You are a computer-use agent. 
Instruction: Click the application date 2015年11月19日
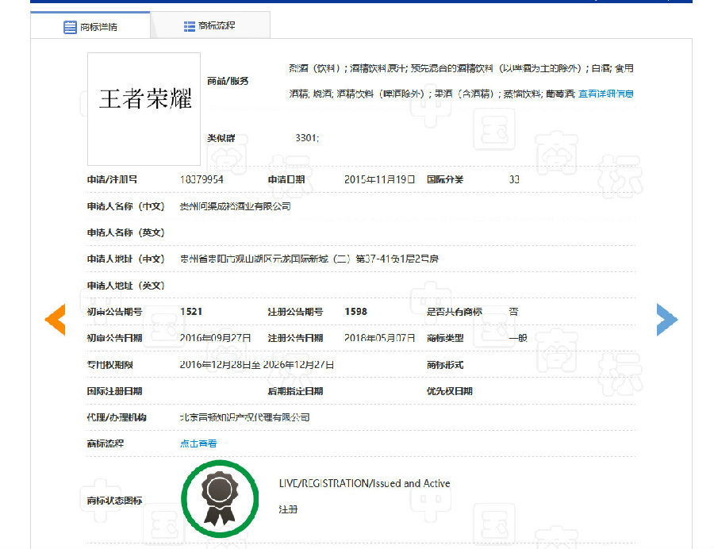[x=379, y=179]
